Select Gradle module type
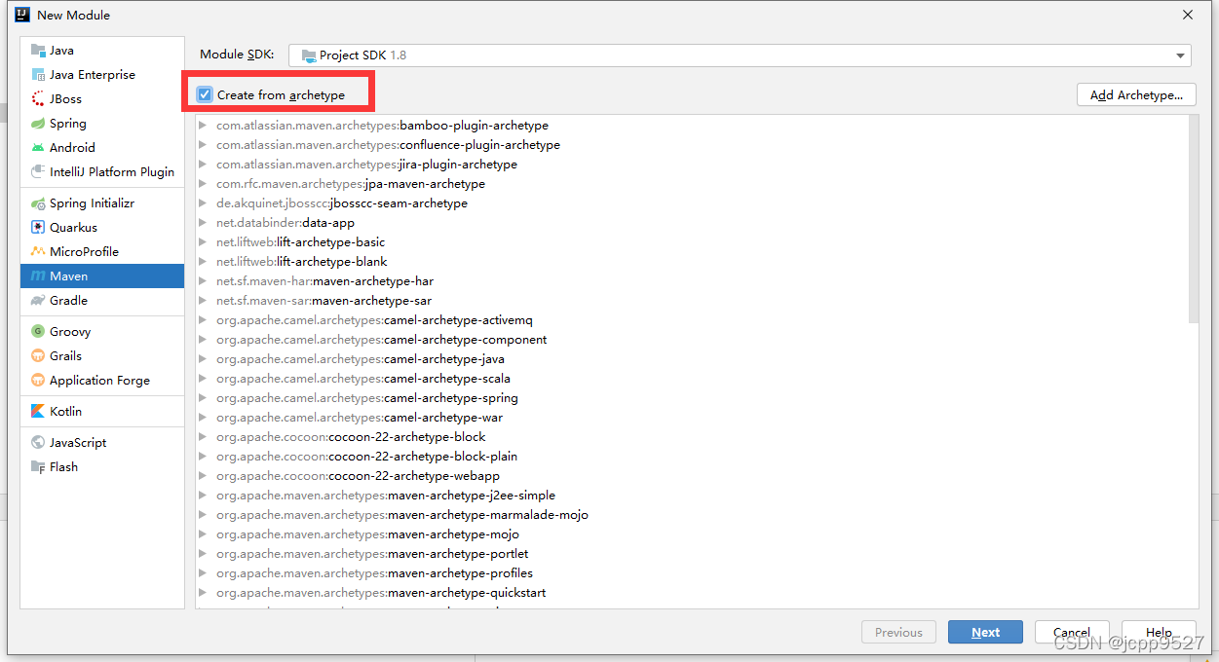 102,301
